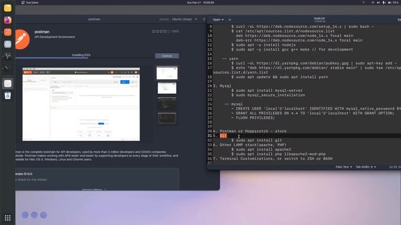The height and width of the screenshot is (225, 401).
Task: Click the line '3. Mysql'
Action: [222, 86]
